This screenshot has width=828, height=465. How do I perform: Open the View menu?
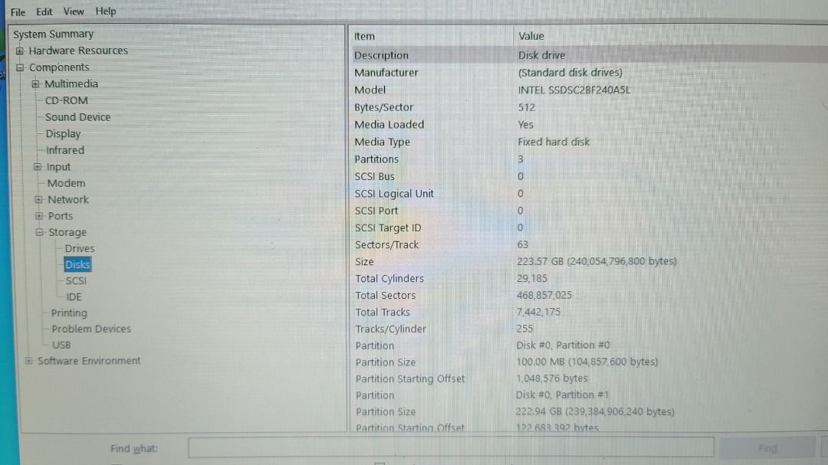(74, 11)
